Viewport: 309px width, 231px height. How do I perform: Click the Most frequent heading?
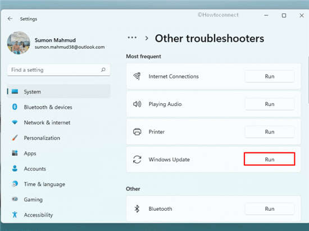tap(143, 57)
